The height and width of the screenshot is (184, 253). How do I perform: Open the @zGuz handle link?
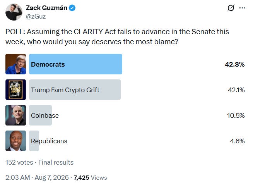[x=36, y=17]
